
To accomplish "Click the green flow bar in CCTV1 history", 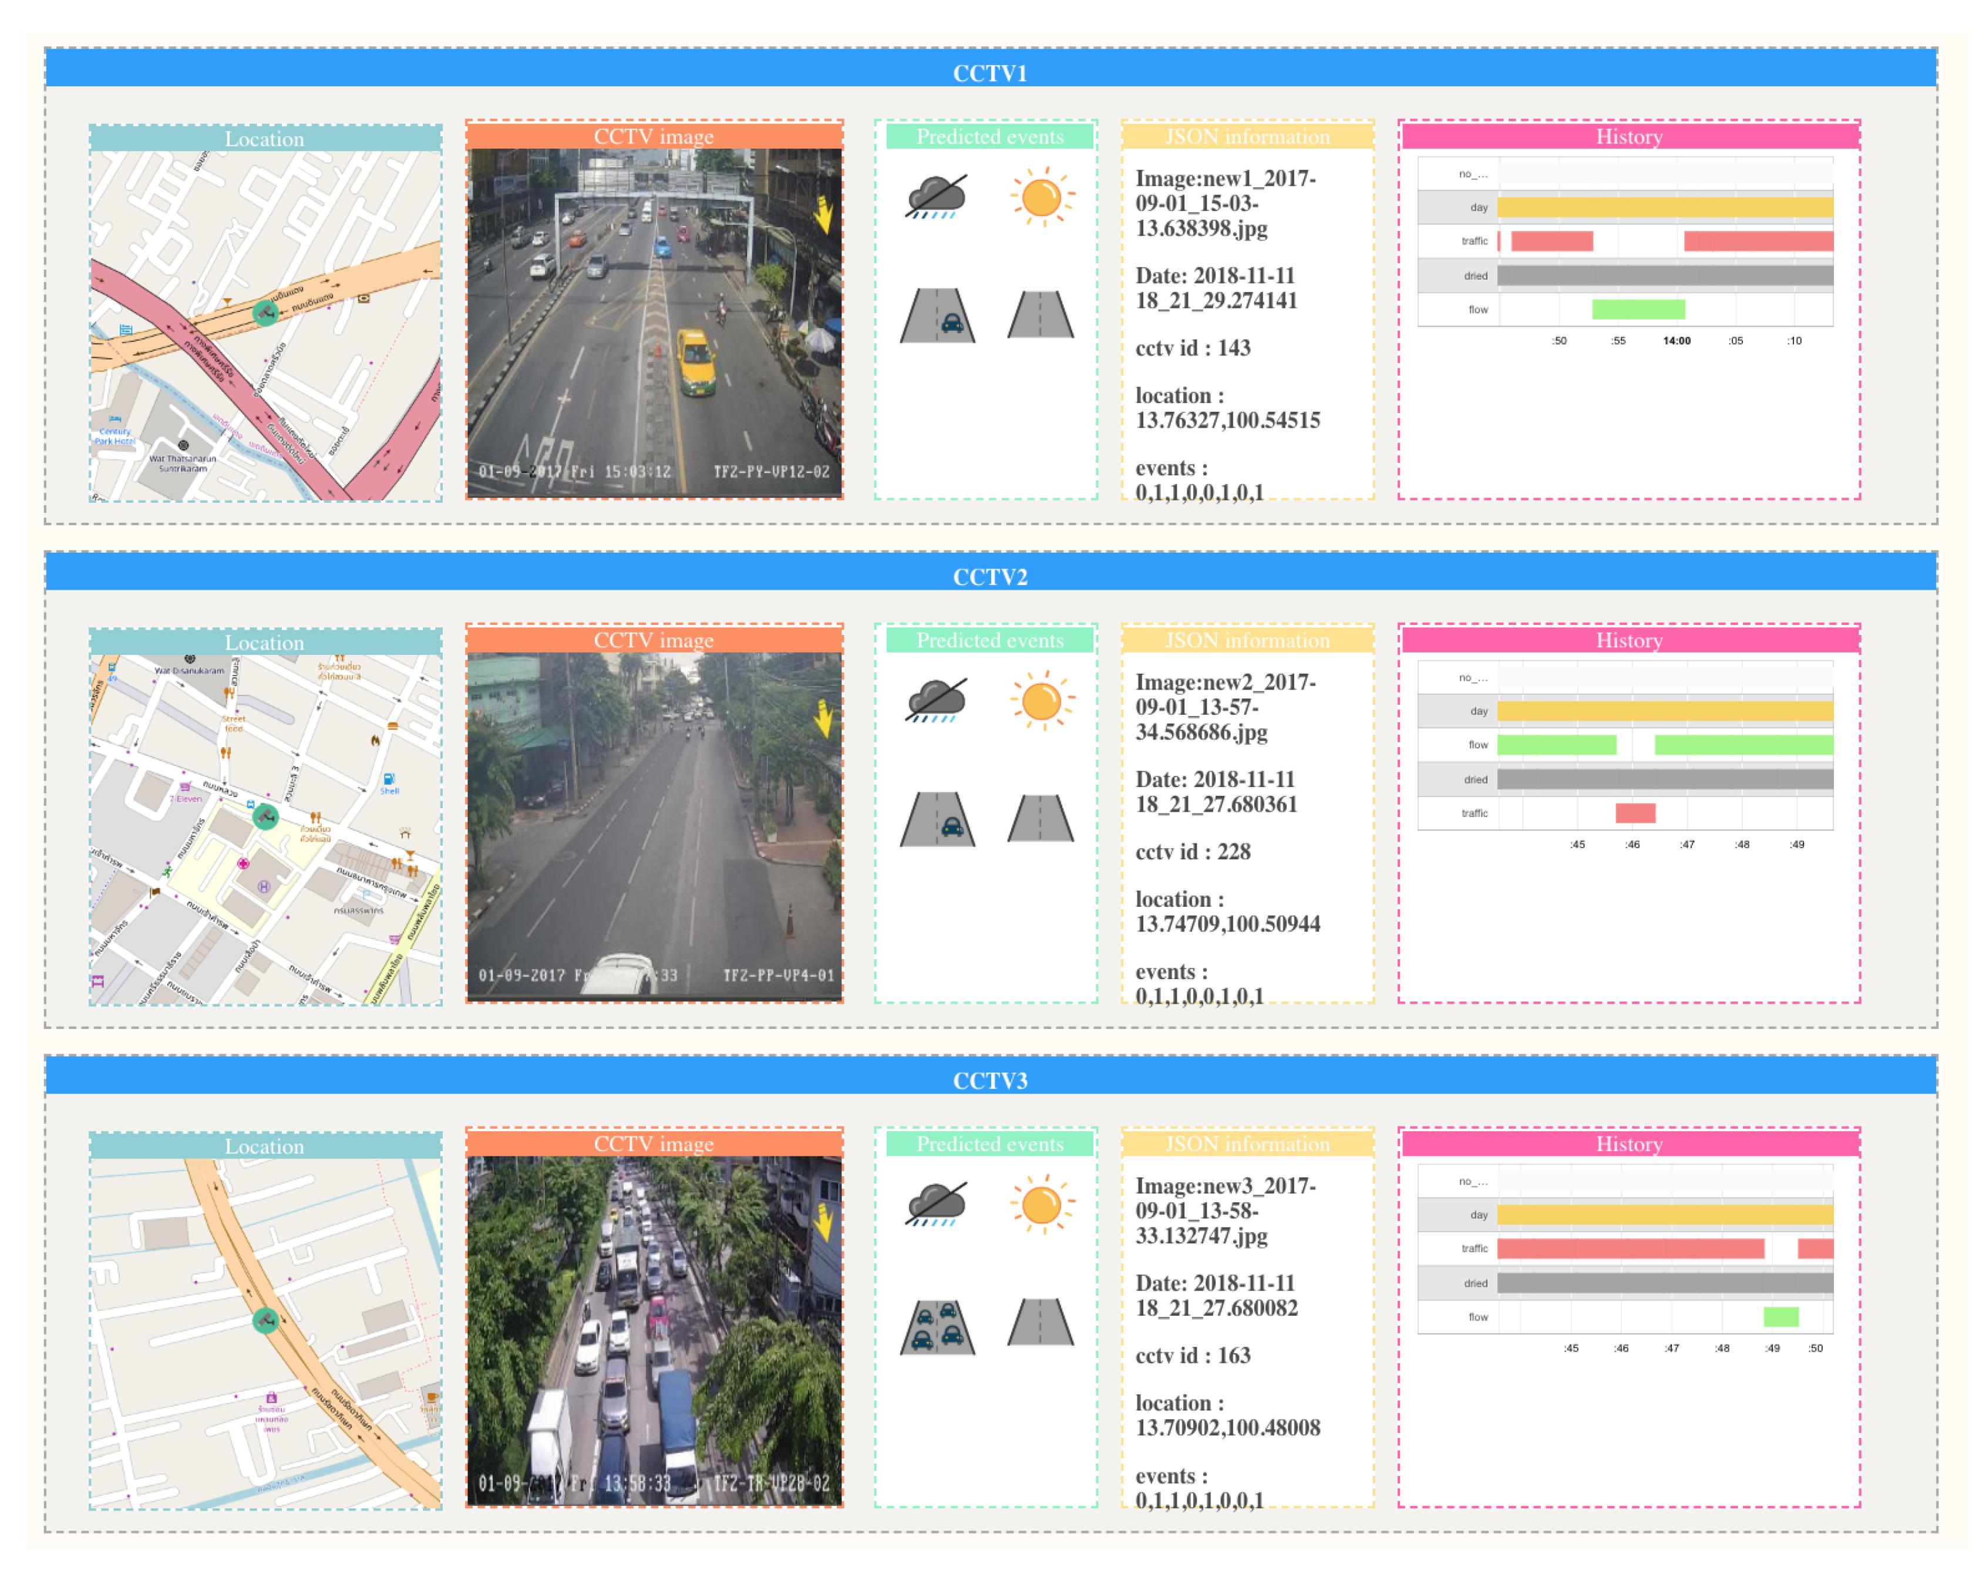I will pyautogui.click(x=1638, y=310).
